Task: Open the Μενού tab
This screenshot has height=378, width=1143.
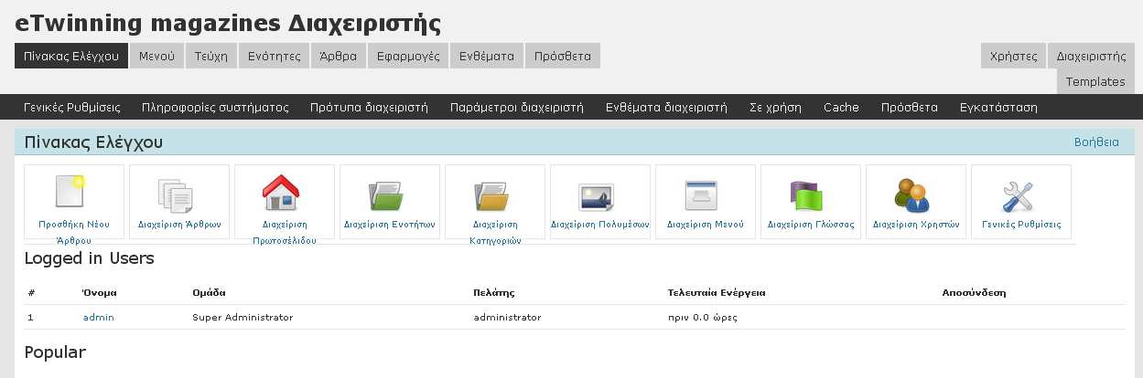Action: coord(157,56)
